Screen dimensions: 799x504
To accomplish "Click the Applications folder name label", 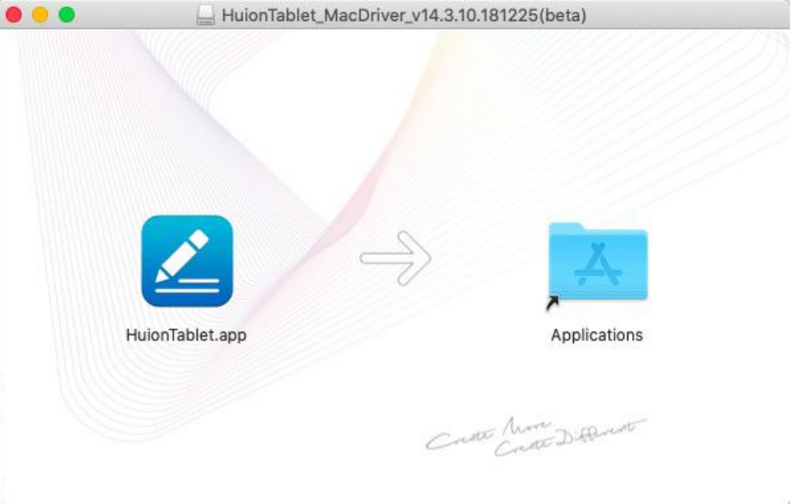I will click(597, 335).
